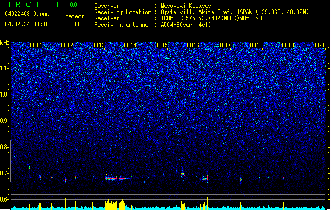The width and height of the screenshot is (331, 210).
Task: Click the 0820 time marker
Action: point(319,45)
